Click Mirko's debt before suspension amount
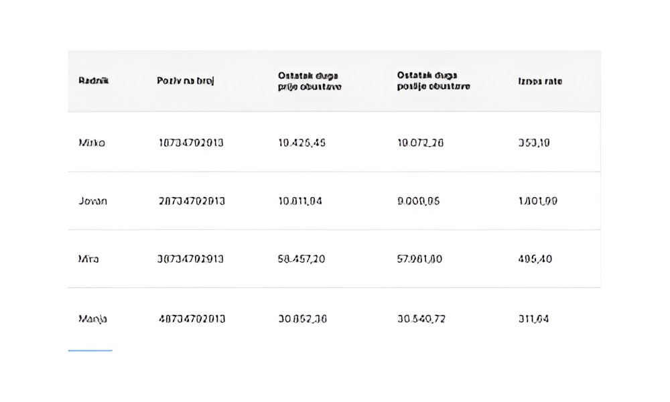Viewport: 670px width, 402px height. coord(301,143)
